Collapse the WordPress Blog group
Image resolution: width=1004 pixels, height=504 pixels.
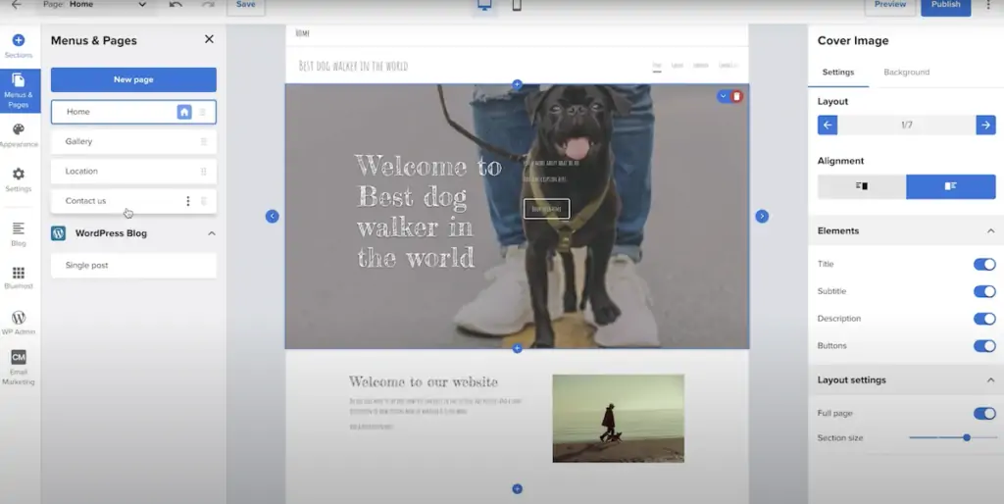tap(211, 233)
